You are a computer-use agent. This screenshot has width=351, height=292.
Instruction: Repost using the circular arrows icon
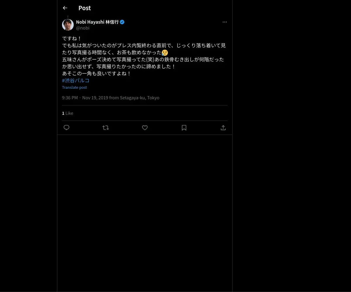pyautogui.click(x=106, y=128)
